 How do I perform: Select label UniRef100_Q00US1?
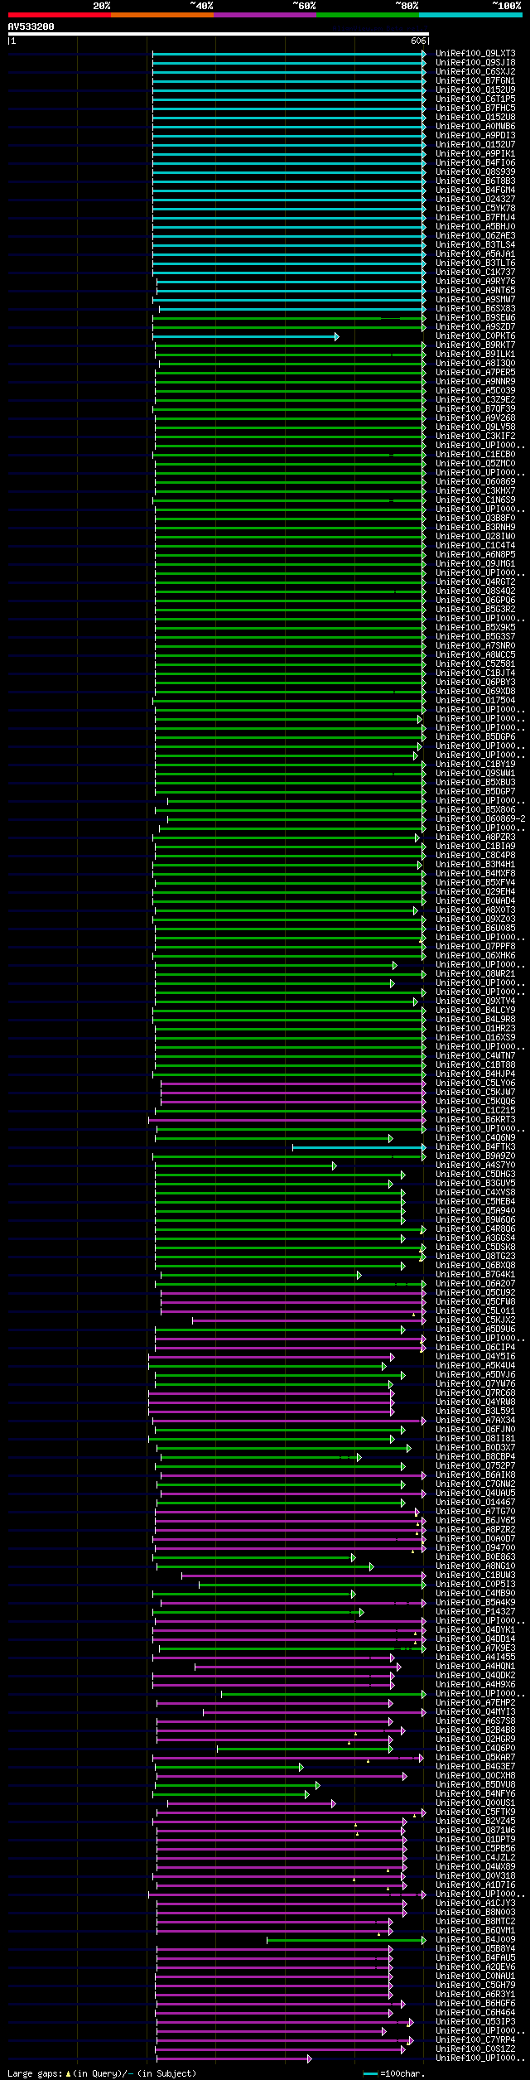(x=475, y=1803)
